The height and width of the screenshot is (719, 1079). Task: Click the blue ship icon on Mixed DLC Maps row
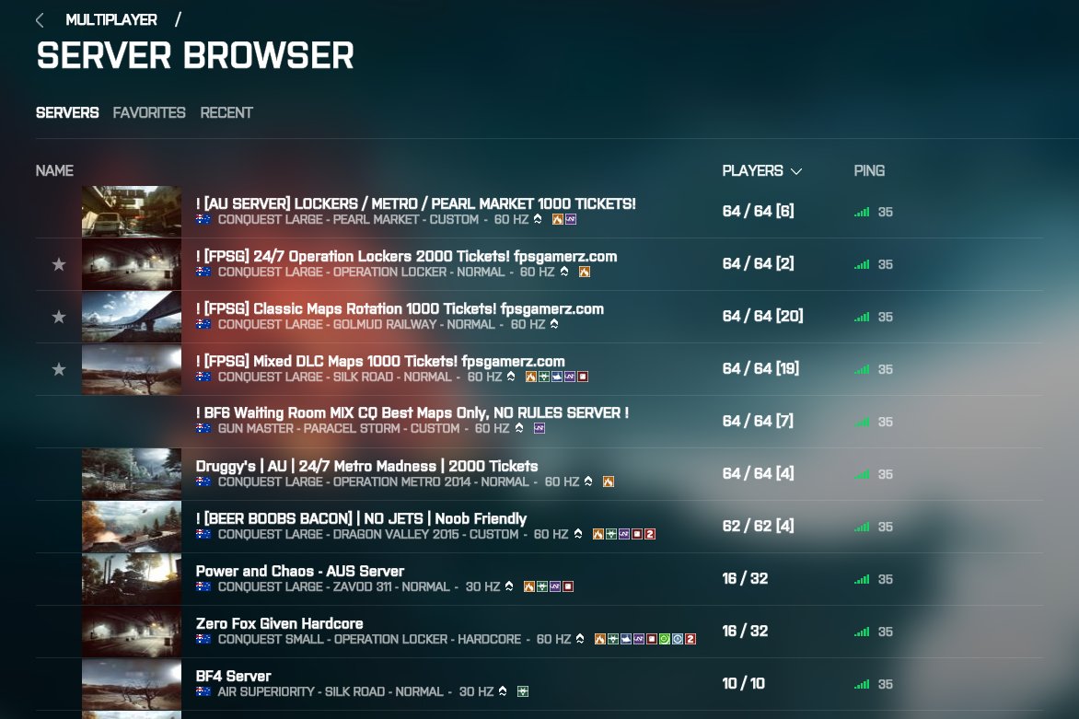click(x=557, y=377)
